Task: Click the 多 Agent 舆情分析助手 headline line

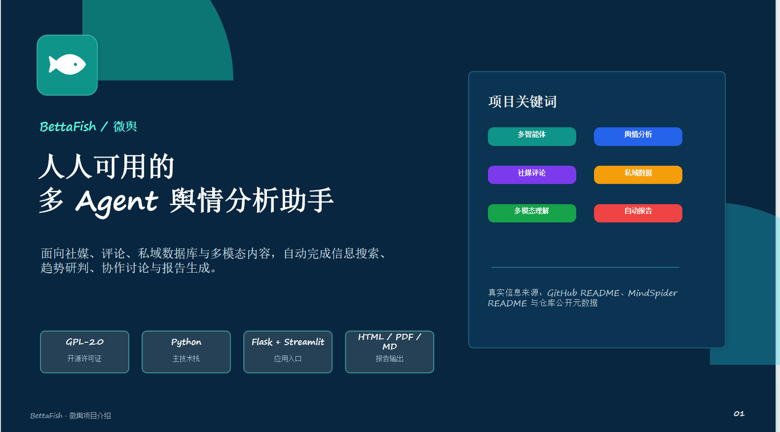Action: click(x=186, y=201)
